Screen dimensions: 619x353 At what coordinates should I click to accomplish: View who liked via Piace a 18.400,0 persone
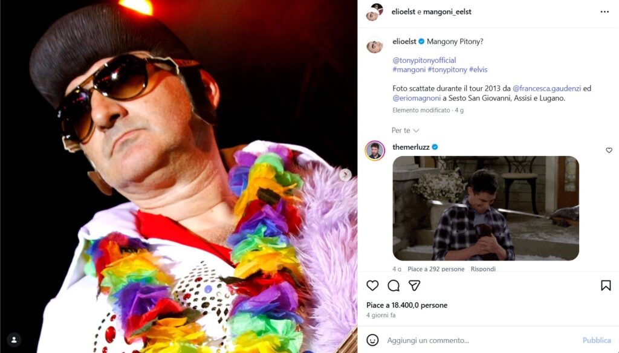point(407,305)
